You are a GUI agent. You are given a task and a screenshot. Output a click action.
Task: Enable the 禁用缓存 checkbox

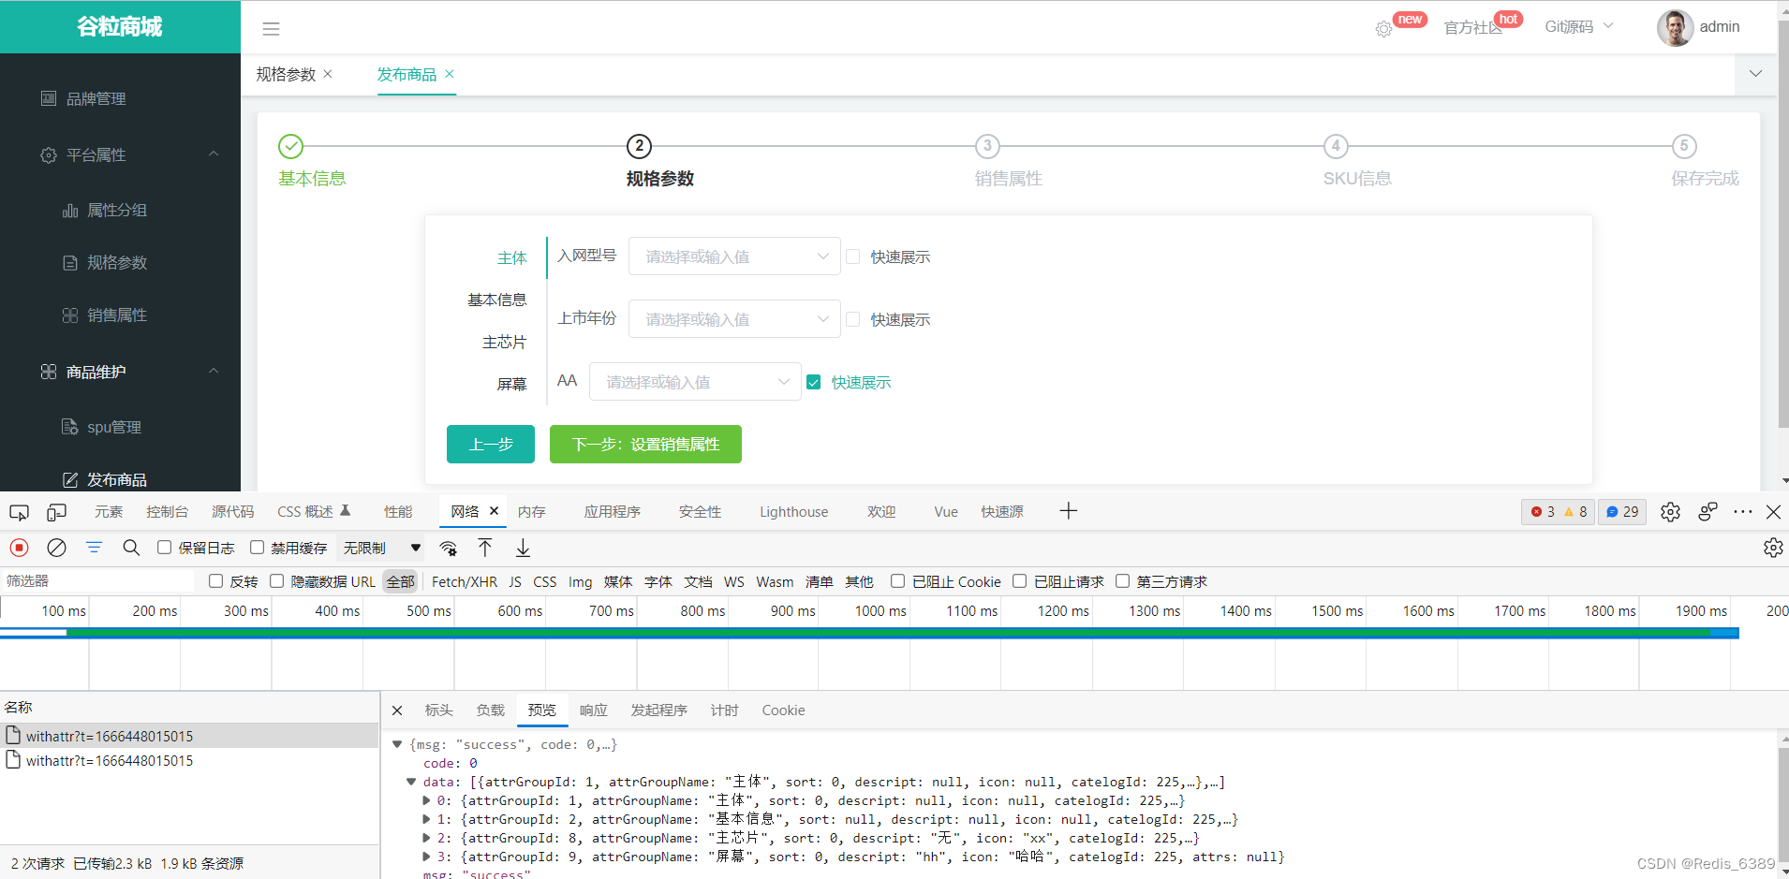[258, 547]
